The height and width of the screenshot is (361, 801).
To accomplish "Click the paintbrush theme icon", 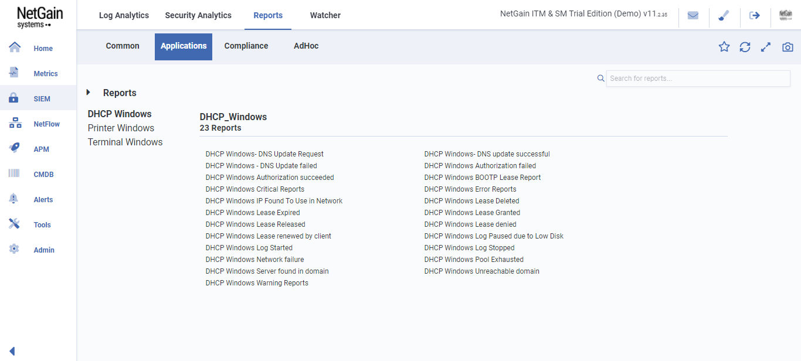I will tap(724, 16).
